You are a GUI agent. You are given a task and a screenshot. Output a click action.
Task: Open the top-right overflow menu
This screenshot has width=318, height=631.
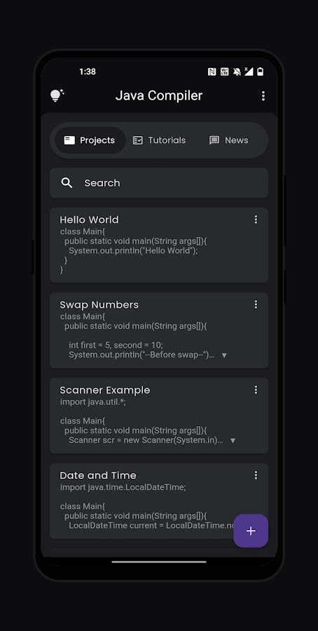(x=263, y=96)
